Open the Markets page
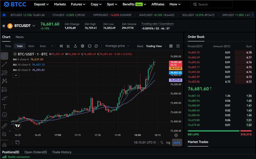This screenshot has height=159, width=256. click(60, 4)
